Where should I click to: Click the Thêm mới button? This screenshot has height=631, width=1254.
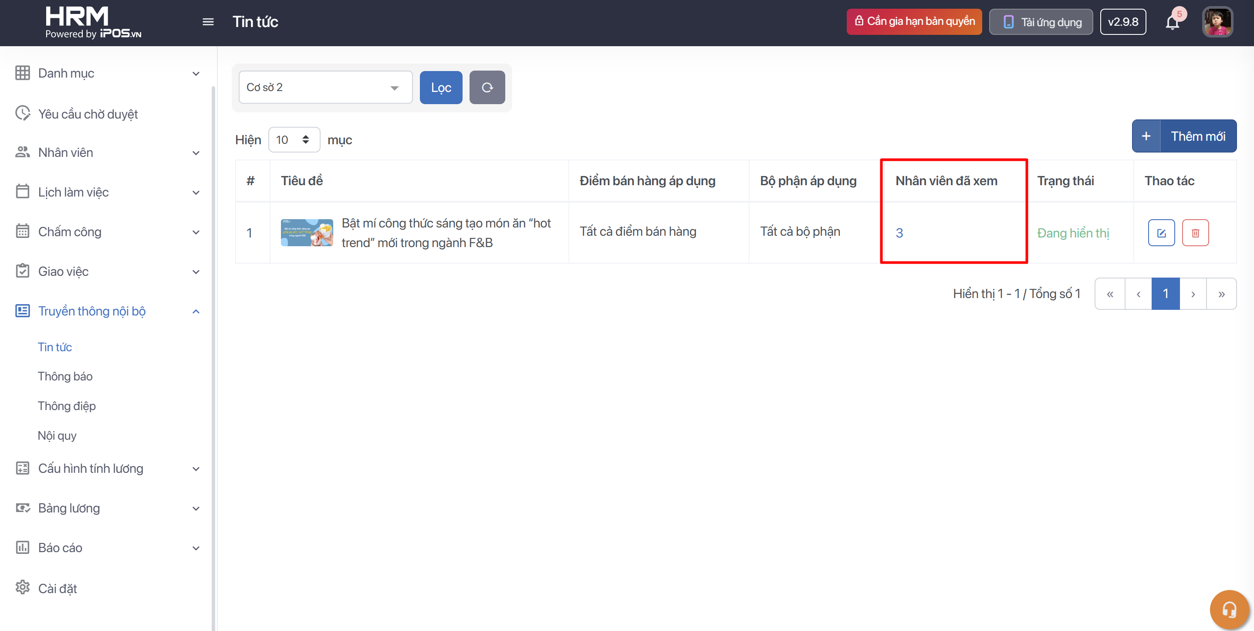(1184, 136)
